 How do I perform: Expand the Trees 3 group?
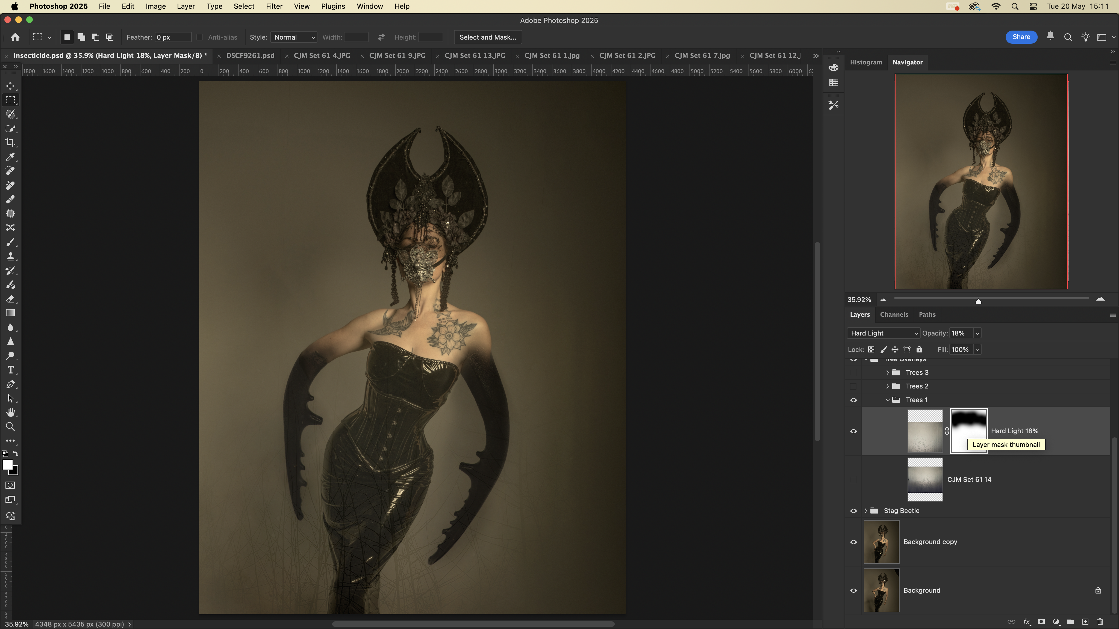tap(887, 373)
